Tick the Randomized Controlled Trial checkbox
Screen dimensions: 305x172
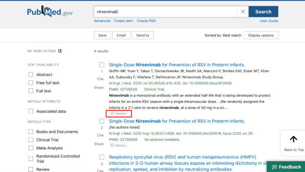(x=31, y=159)
